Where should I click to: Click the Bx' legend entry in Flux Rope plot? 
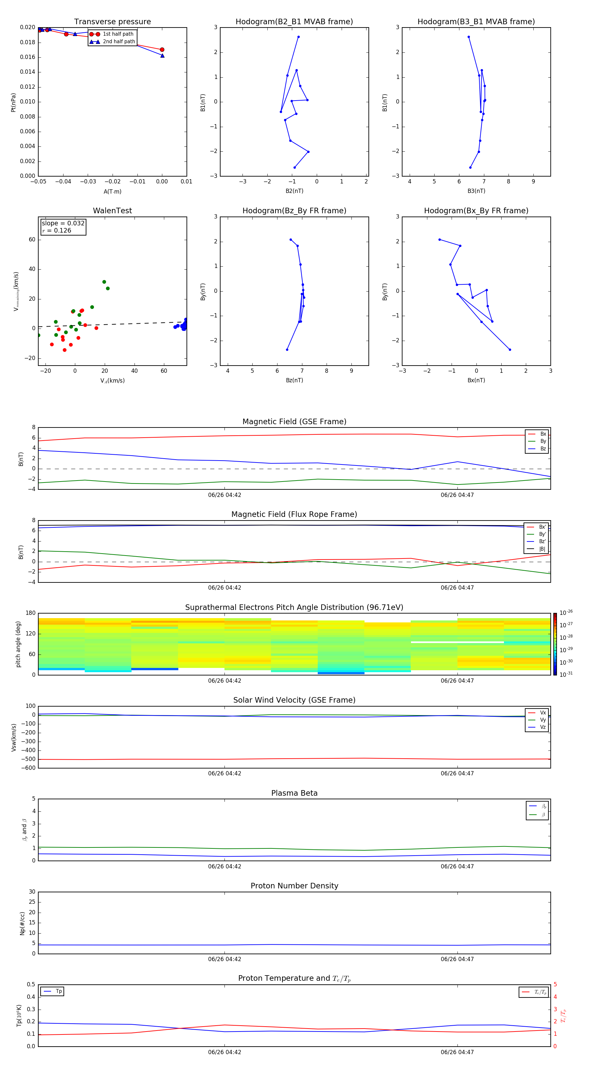(x=537, y=527)
